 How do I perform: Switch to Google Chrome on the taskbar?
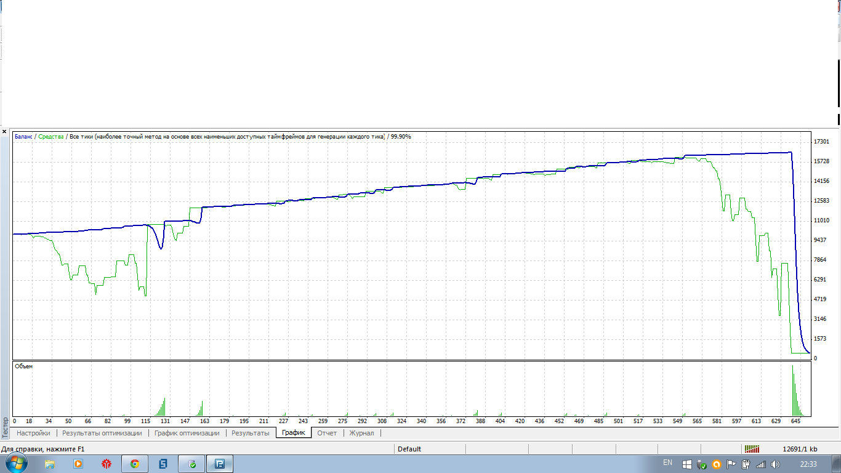(135, 464)
